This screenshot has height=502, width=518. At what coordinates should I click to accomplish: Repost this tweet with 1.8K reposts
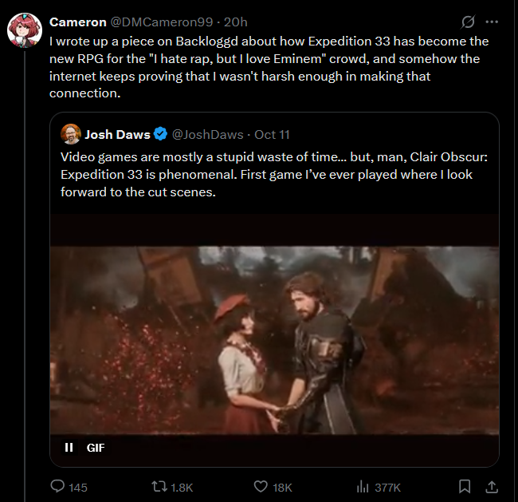click(x=159, y=486)
